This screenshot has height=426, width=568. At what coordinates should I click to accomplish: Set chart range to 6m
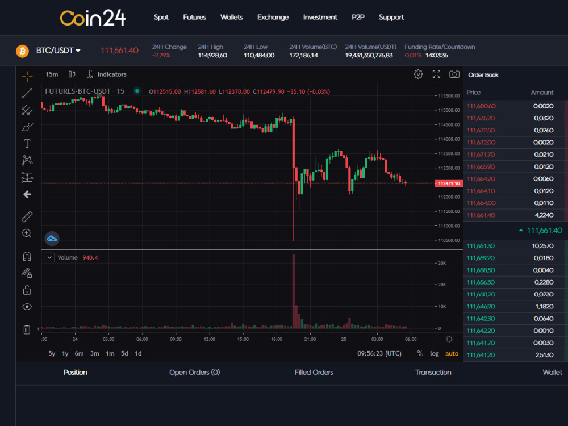(80, 353)
